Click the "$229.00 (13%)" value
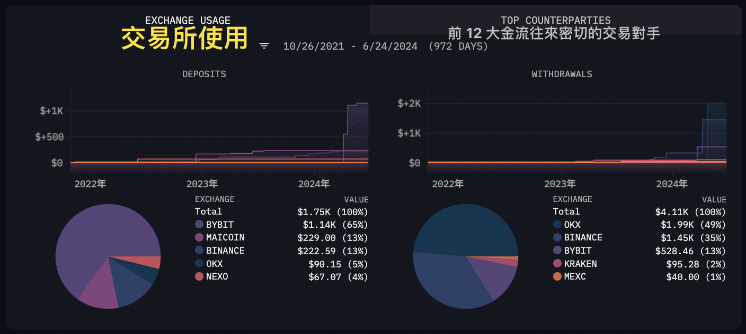 (x=333, y=238)
